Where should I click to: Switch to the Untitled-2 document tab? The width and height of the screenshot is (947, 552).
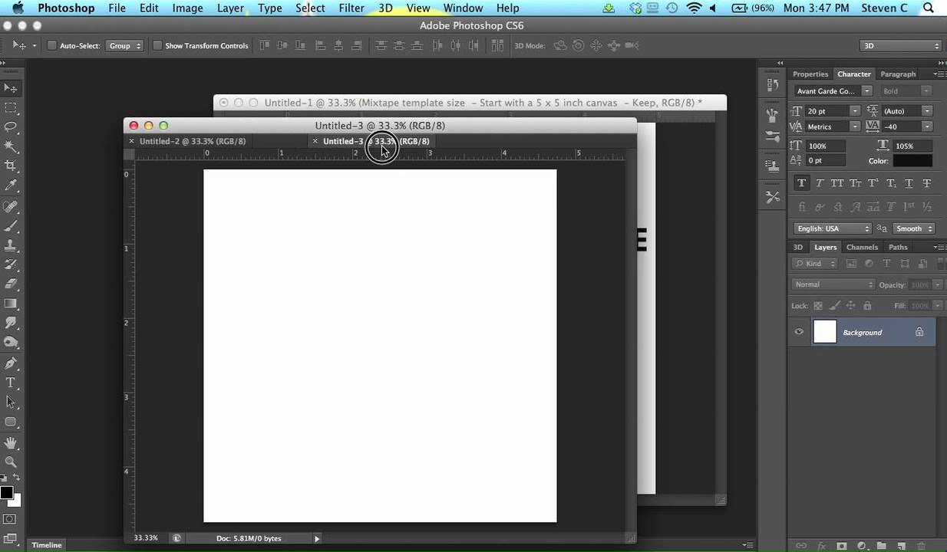click(x=193, y=141)
